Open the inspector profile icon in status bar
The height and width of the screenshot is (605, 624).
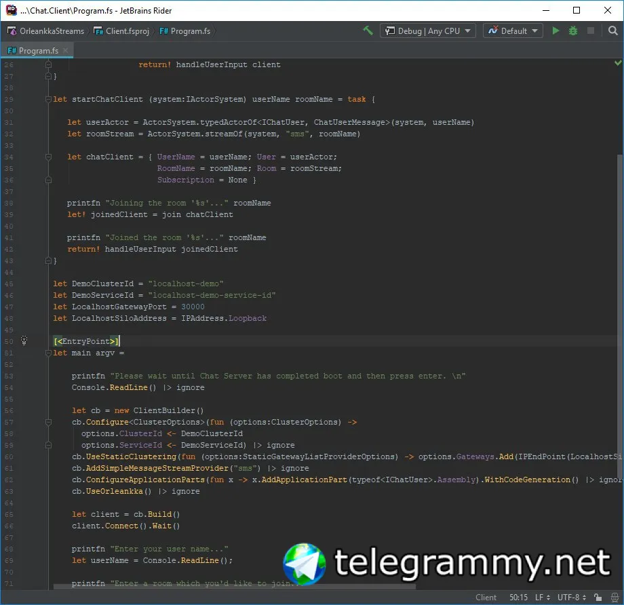click(x=615, y=598)
